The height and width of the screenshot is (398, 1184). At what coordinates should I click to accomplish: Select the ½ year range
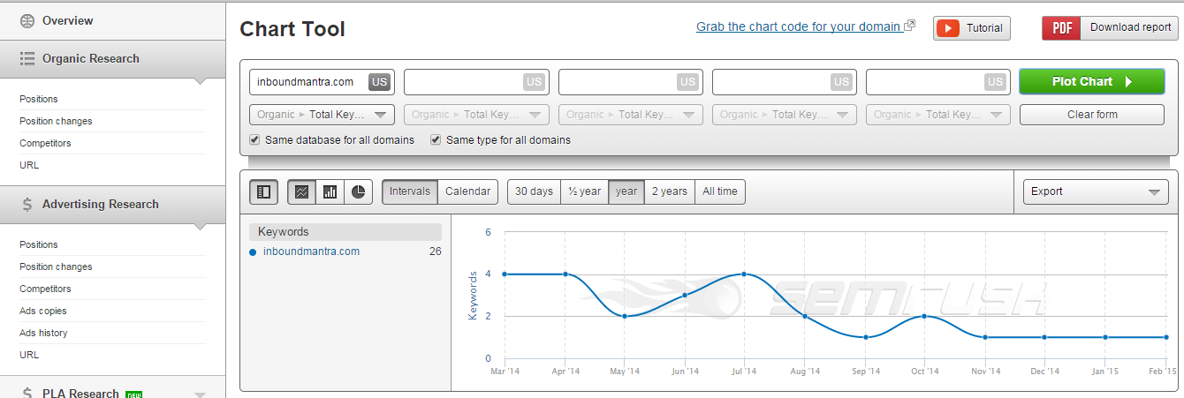(x=584, y=191)
